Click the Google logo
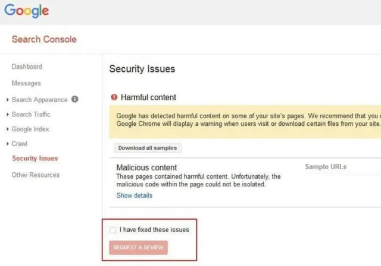The width and height of the screenshot is (381, 266). tap(26, 11)
